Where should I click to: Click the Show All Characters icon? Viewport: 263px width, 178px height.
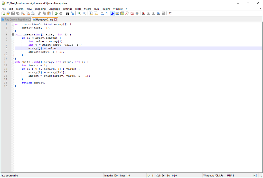[107, 13]
